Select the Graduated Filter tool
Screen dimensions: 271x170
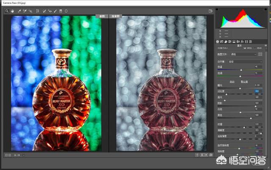click(x=61, y=11)
